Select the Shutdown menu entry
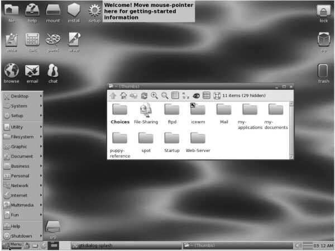335x251 pixels. click(x=23, y=236)
